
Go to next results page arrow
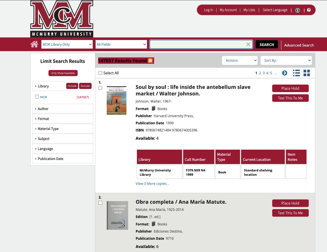(x=284, y=73)
